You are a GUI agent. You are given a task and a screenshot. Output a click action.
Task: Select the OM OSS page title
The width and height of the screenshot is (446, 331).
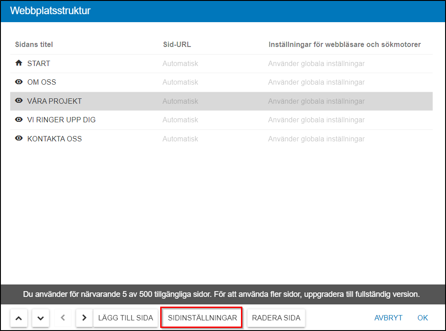(x=42, y=82)
